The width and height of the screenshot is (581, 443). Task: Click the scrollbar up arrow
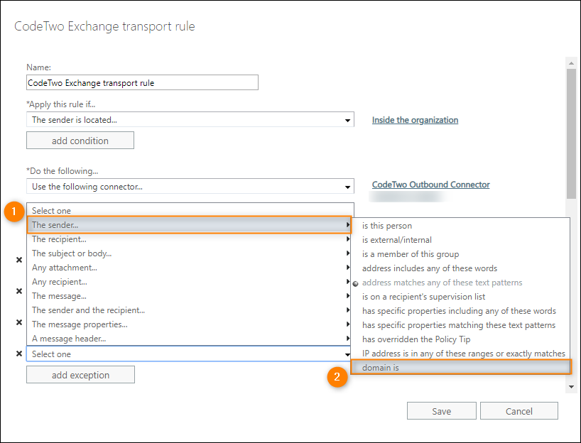point(572,62)
